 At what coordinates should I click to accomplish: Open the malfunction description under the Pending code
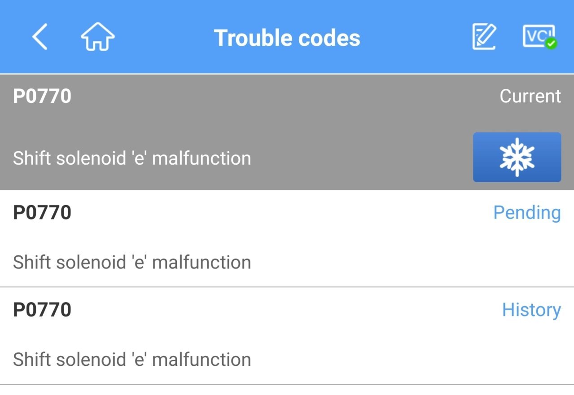pyautogui.click(x=132, y=262)
